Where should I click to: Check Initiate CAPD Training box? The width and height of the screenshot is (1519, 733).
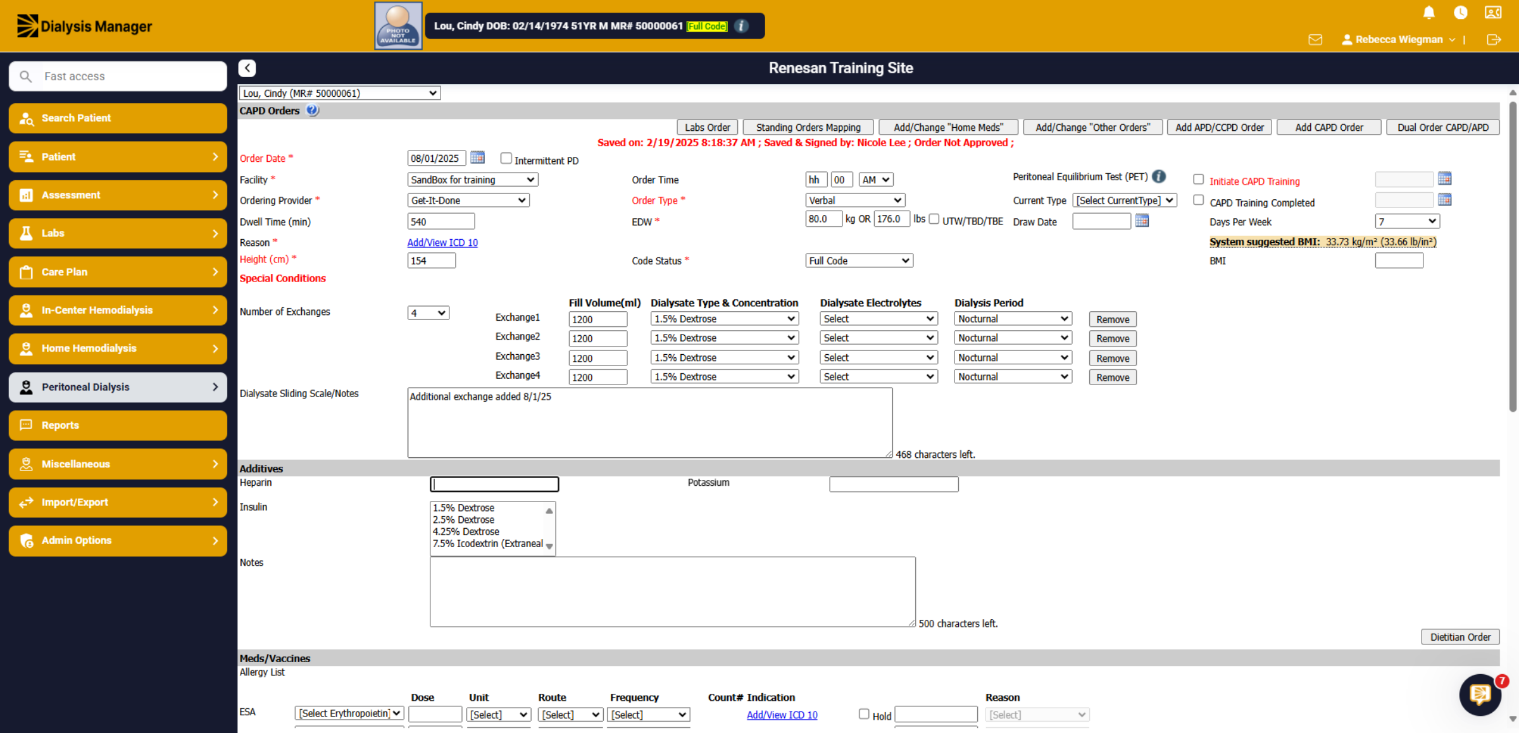(x=1198, y=180)
